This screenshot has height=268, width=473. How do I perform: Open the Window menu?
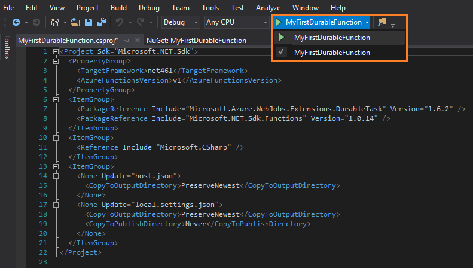click(306, 8)
